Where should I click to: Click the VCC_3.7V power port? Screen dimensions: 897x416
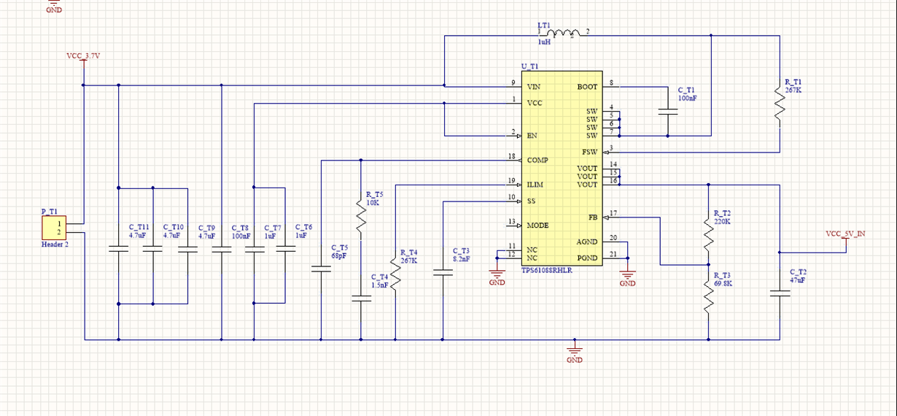click(83, 57)
